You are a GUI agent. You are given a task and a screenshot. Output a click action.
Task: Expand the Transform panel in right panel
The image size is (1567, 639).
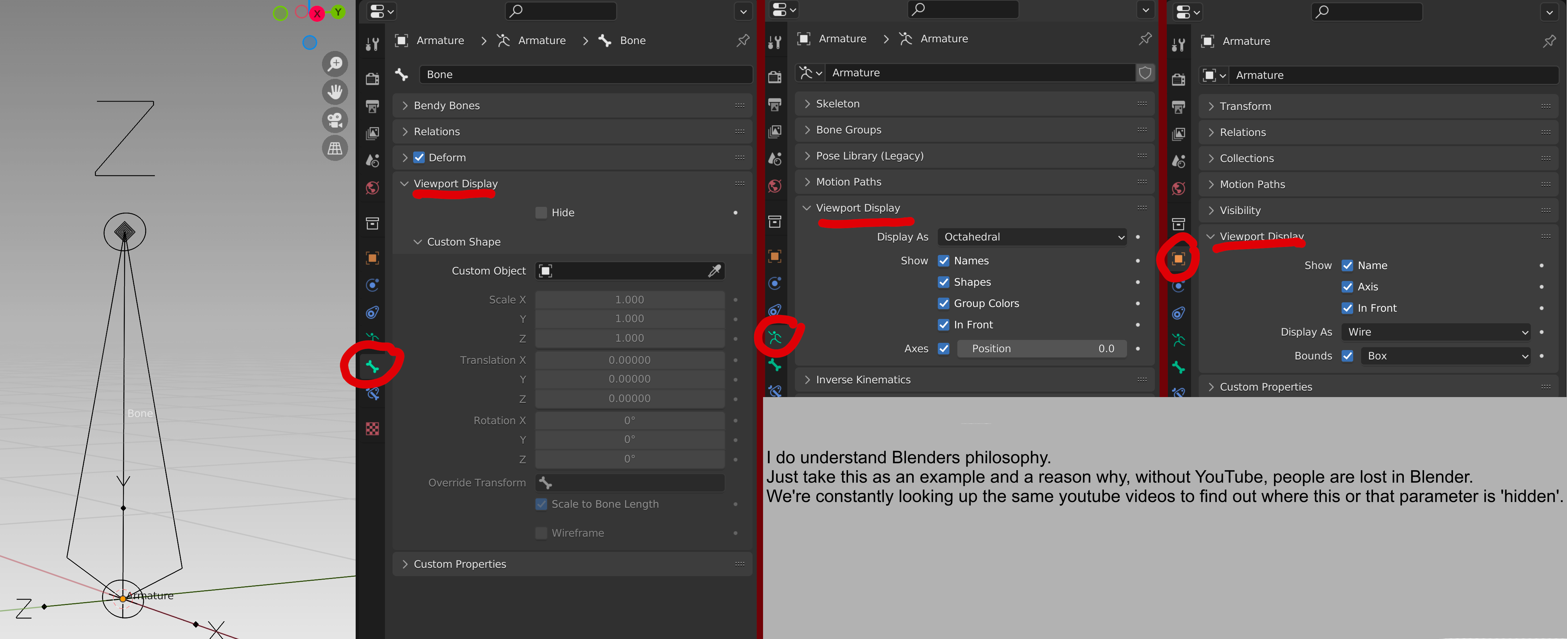1378,106
